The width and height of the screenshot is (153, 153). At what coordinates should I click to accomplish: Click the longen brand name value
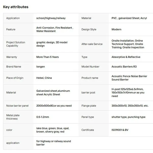pos(41,67)
